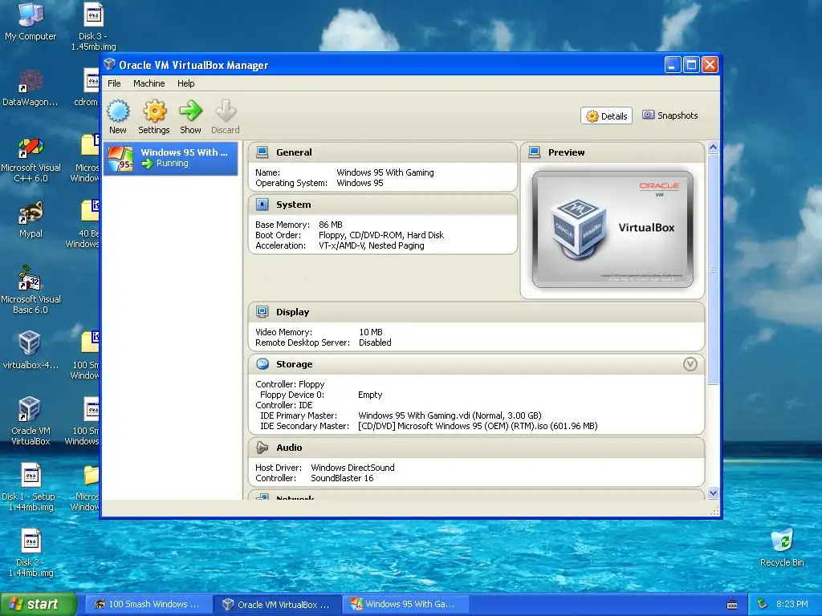Click the Storage section header

coord(476,364)
